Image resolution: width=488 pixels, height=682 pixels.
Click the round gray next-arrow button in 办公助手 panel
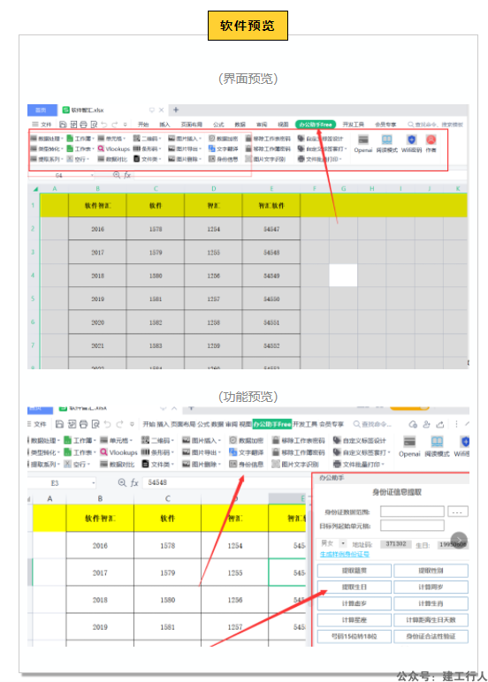(459, 540)
